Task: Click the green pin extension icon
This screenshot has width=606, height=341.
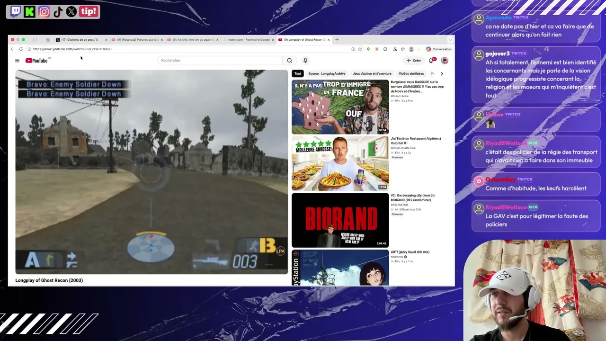Action: 368,49
